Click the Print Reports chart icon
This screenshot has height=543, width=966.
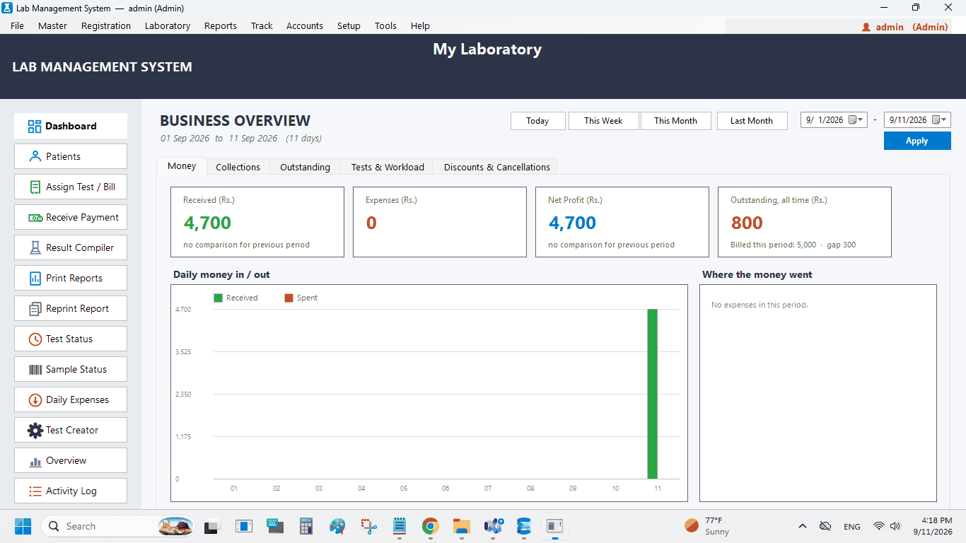[35, 278]
